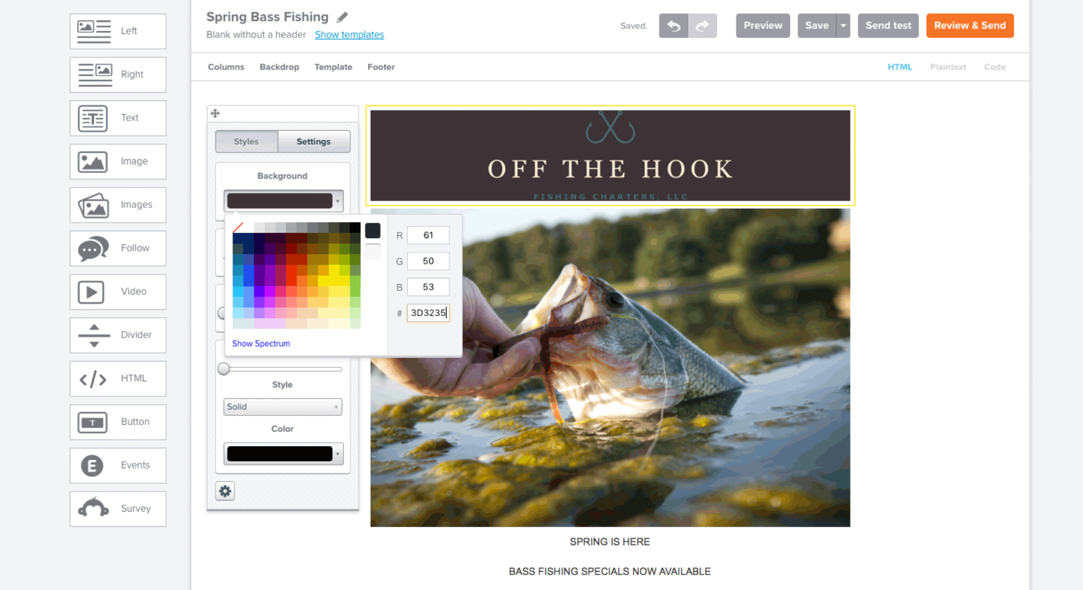Open the Backdrop menu
Image resolution: width=1083 pixels, height=590 pixels.
(x=279, y=67)
